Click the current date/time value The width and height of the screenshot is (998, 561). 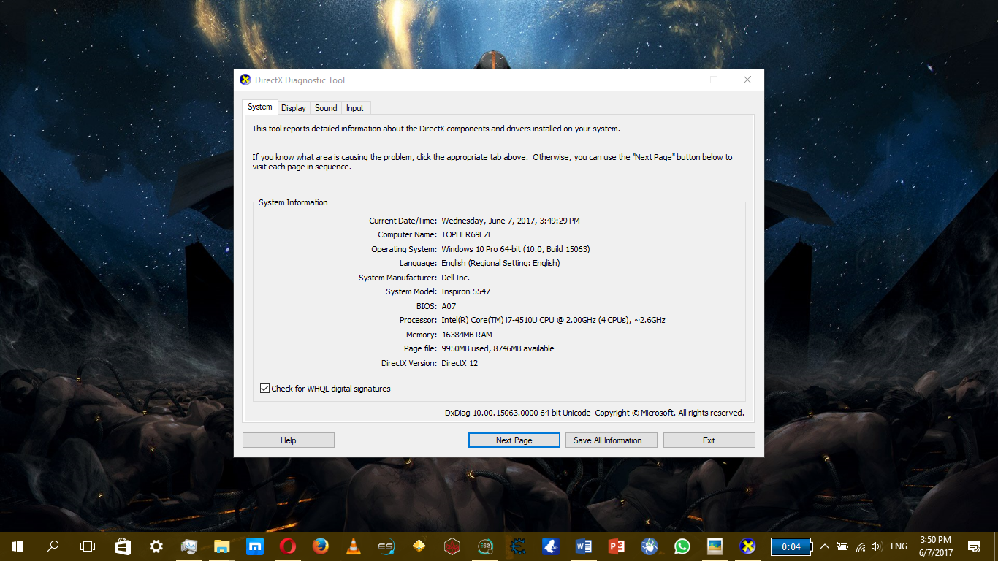(x=511, y=221)
